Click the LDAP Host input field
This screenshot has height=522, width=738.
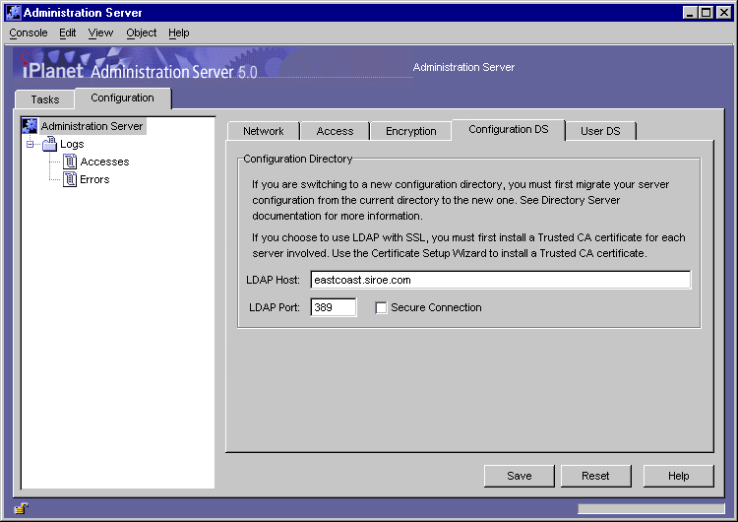point(500,280)
